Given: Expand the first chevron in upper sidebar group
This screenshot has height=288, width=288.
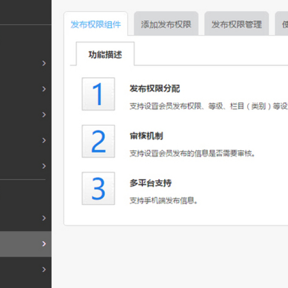Looking at the screenshot, I should click(x=44, y=63).
